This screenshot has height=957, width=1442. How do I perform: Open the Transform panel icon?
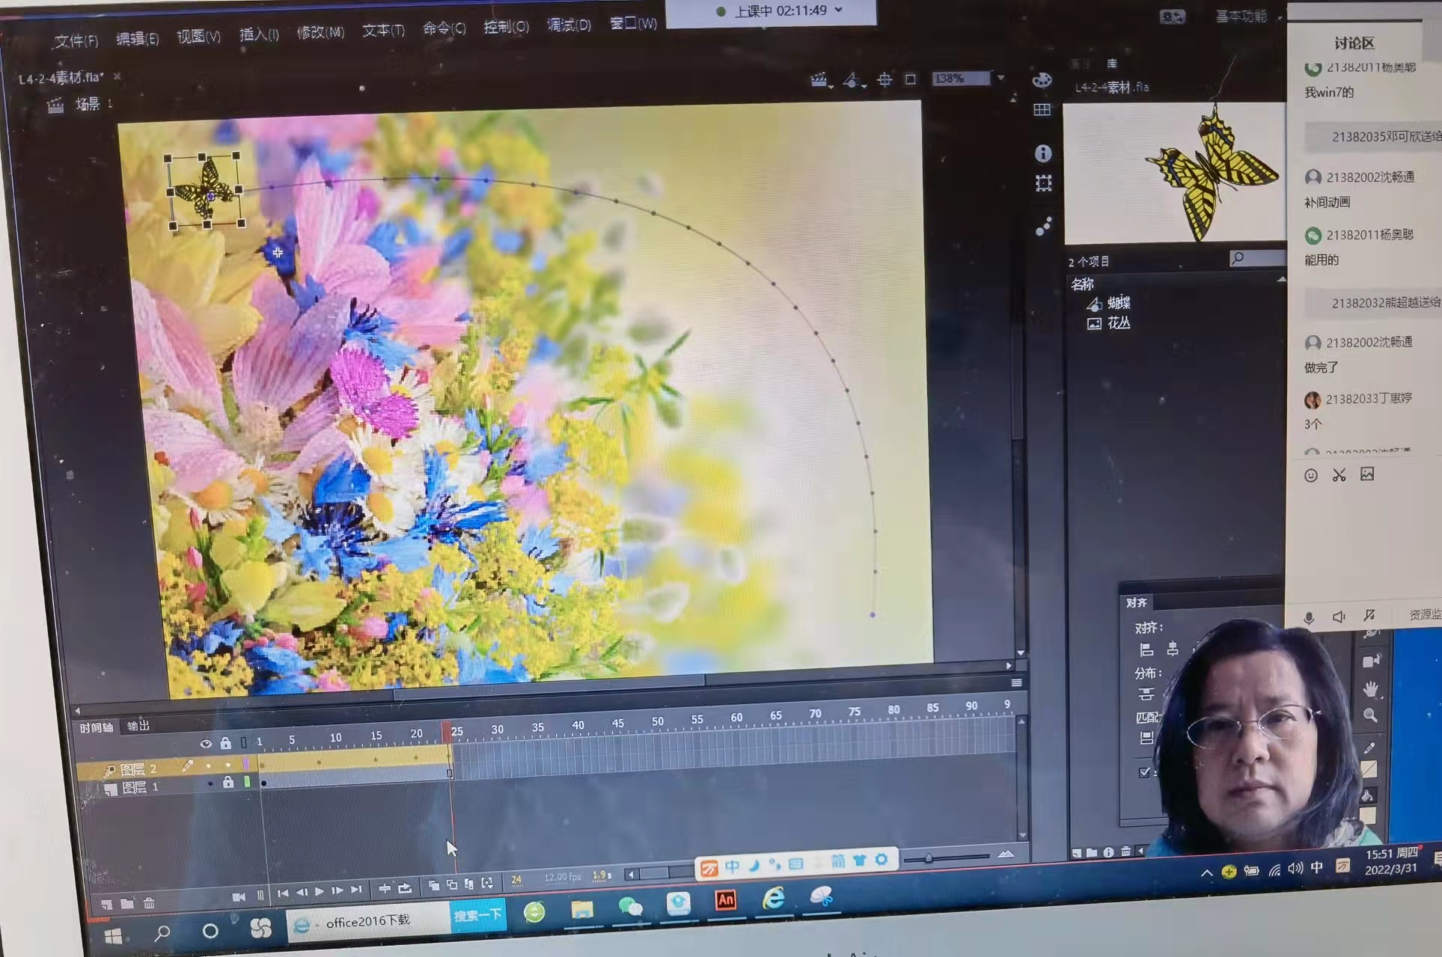[1043, 183]
